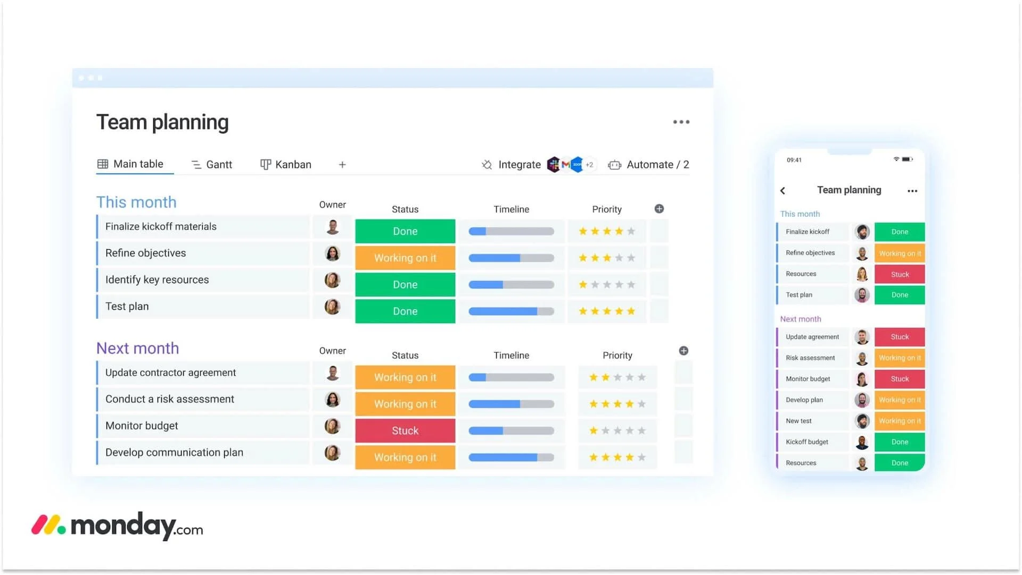Image resolution: width=1022 pixels, height=575 pixels.
Task: Tap the mobile back arrow
Action: tap(782, 191)
